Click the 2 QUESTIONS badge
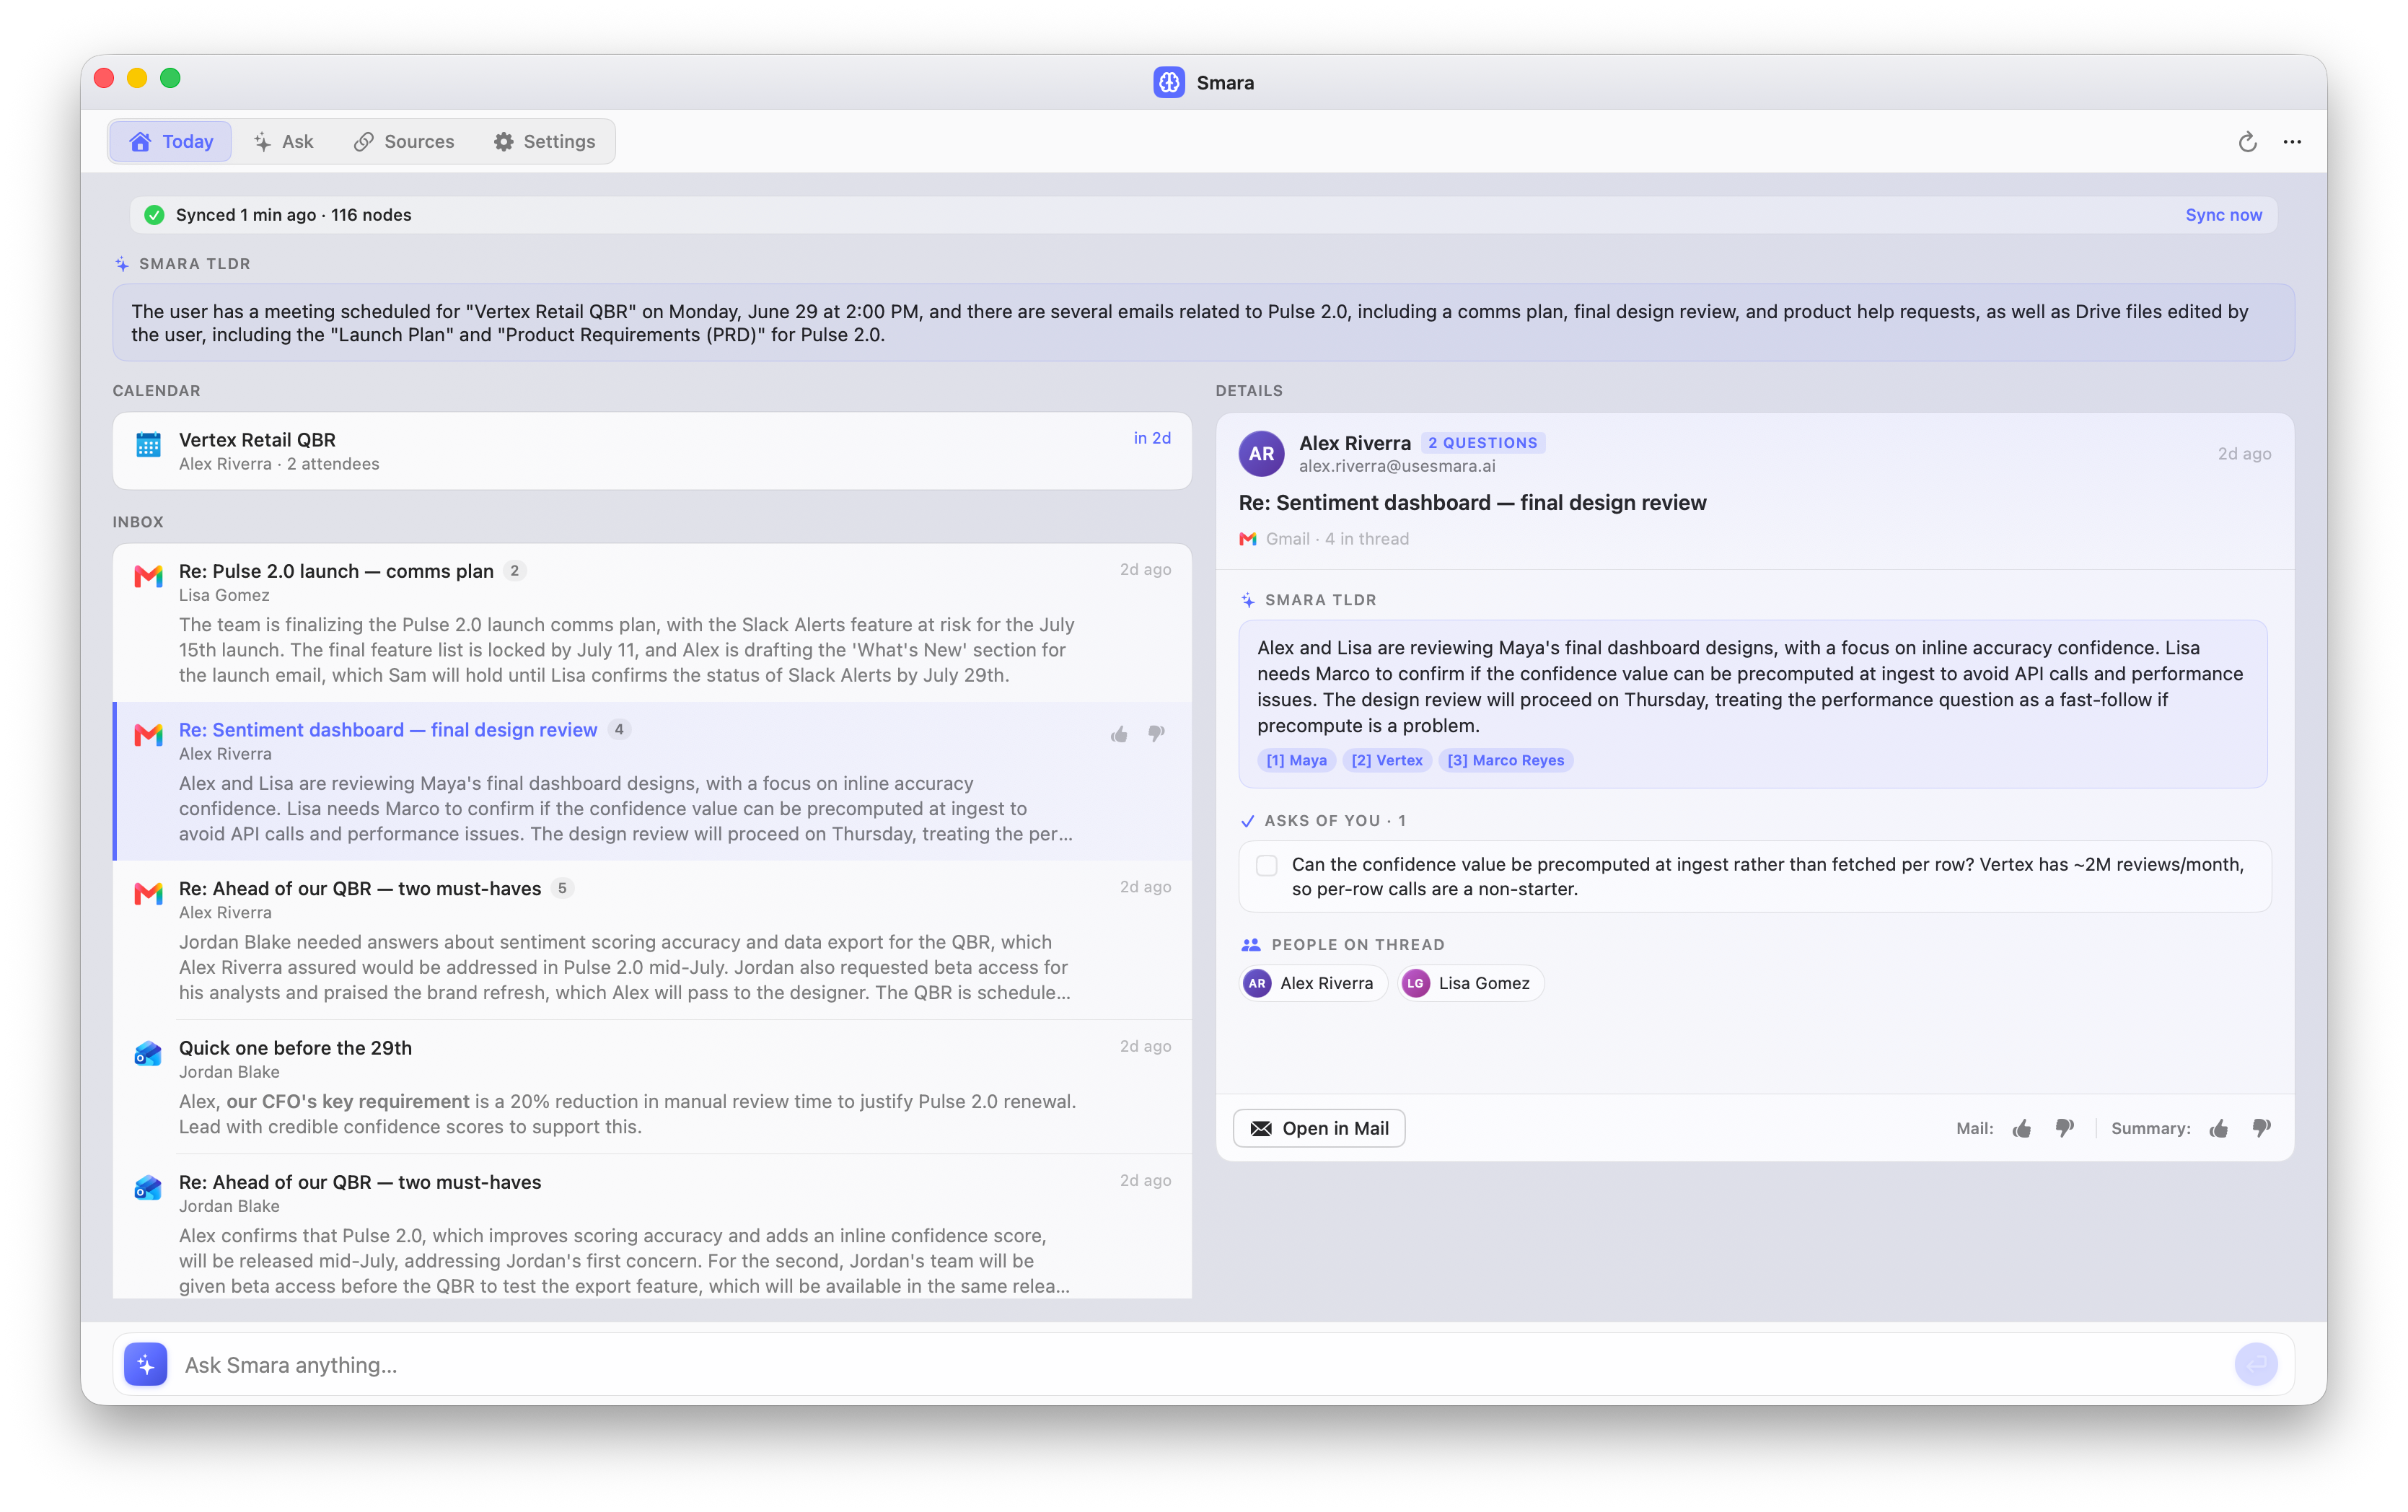2408x1512 pixels. 1482,442
